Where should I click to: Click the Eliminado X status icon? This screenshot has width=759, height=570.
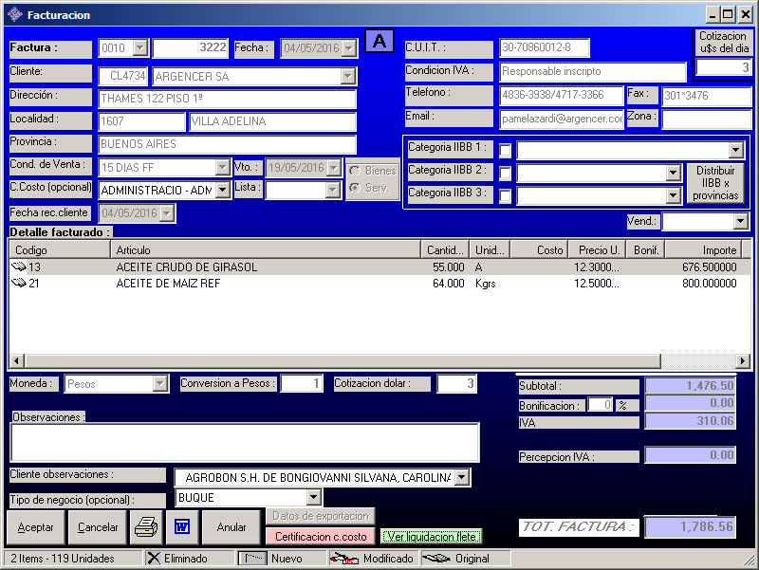[154, 559]
